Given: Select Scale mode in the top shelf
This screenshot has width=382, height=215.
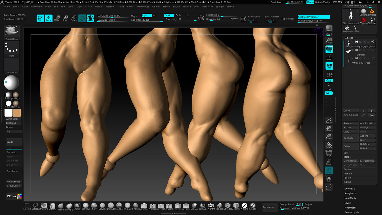Looking at the screenshot, I should [65, 18].
